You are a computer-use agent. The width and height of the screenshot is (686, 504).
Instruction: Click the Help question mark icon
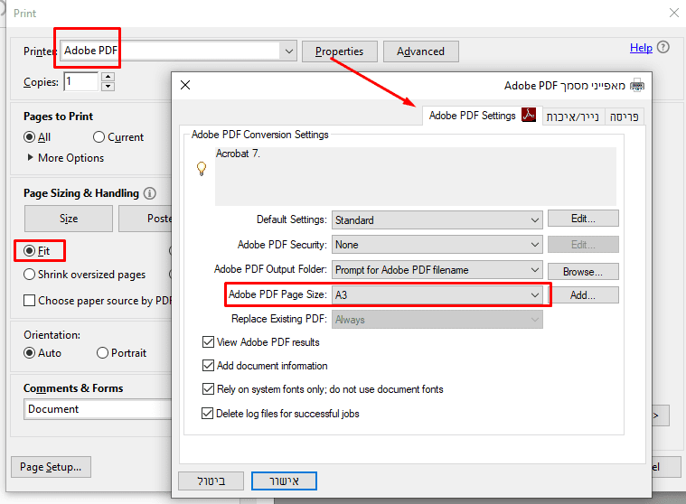click(x=663, y=47)
